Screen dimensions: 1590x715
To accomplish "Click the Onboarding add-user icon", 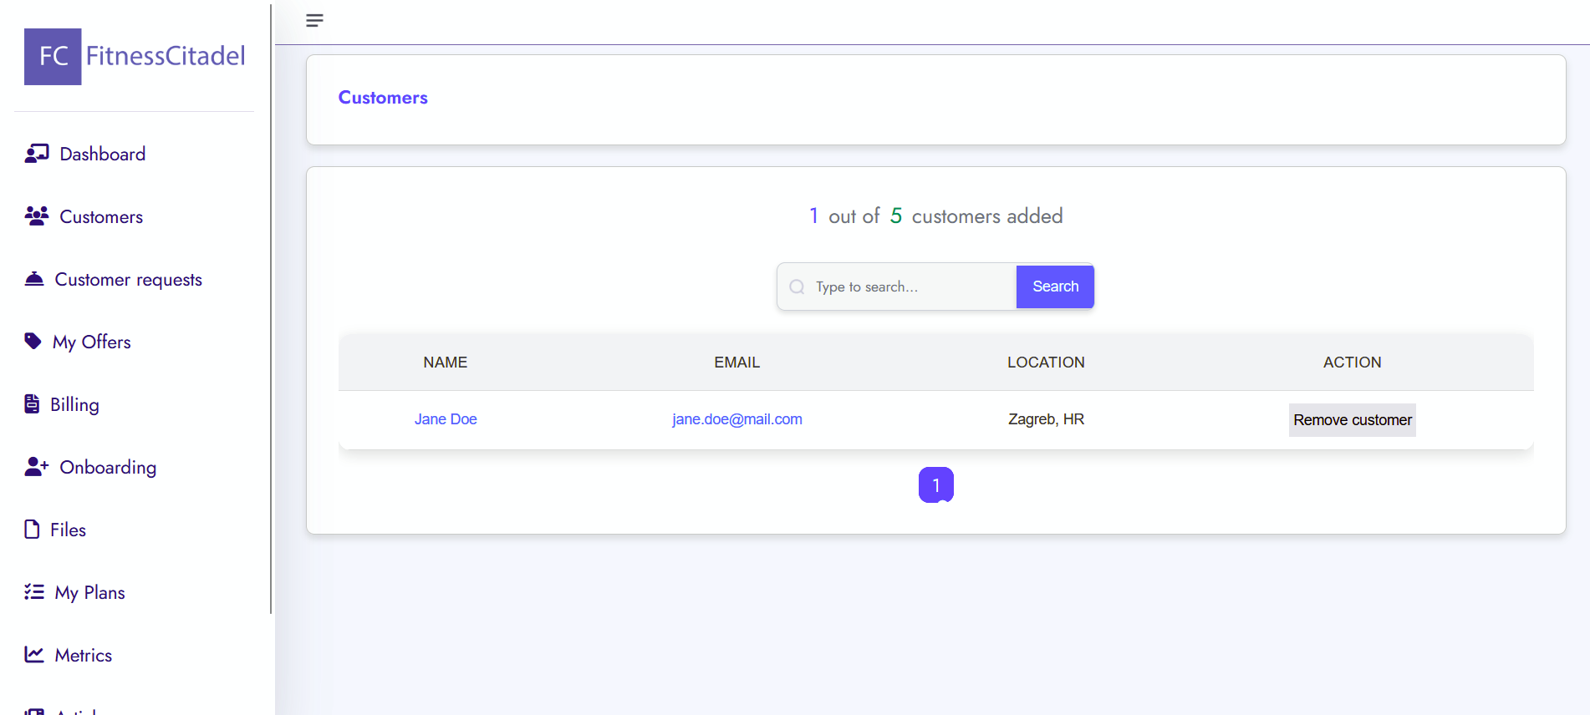I will tap(37, 467).
